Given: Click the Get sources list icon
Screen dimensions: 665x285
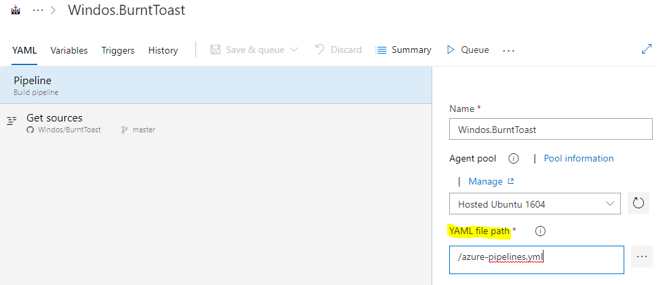Looking at the screenshot, I should point(12,121).
